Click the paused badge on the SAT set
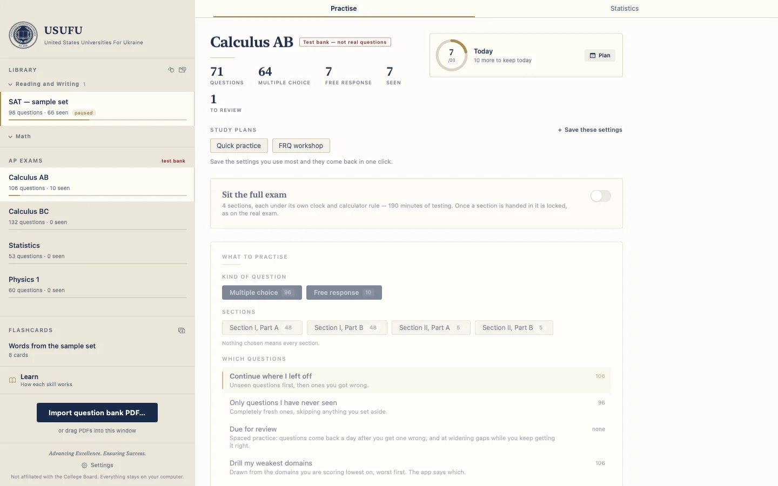Viewport: 778px width, 486px height. click(x=84, y=113)
